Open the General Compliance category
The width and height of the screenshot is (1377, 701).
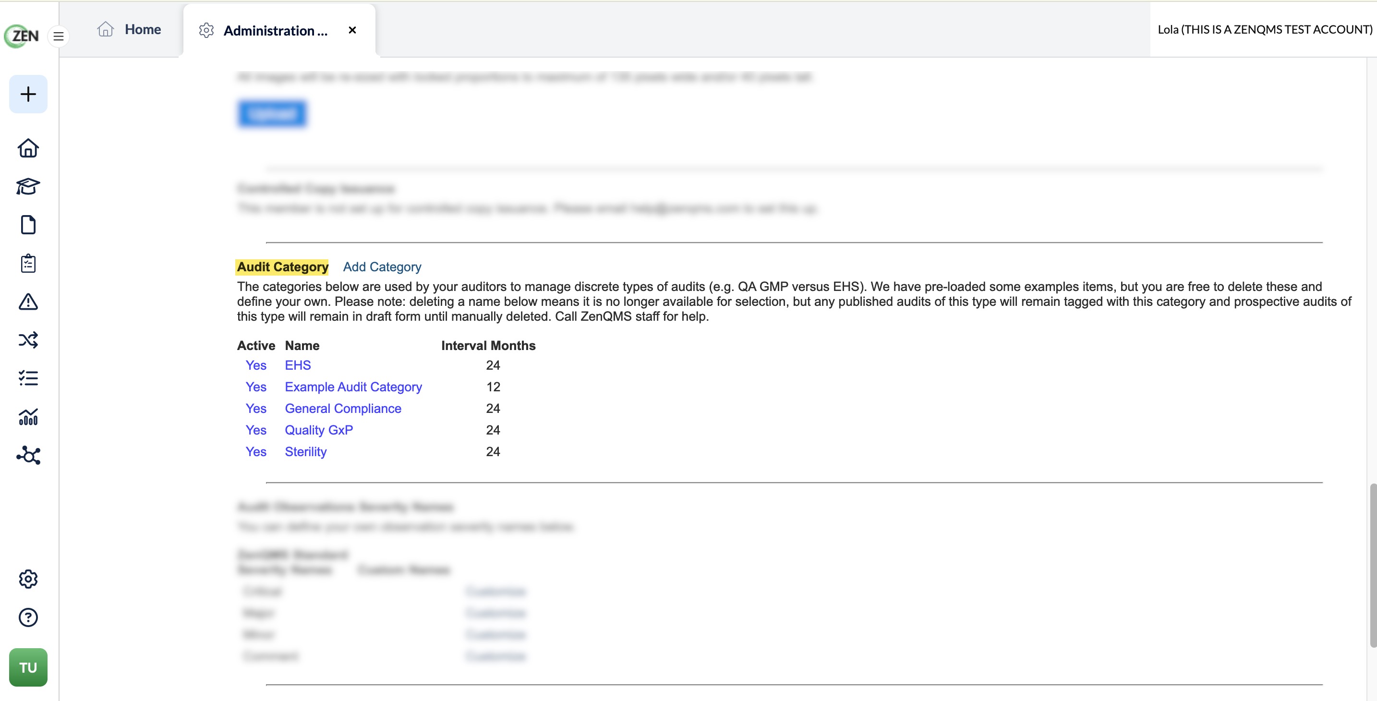coord(343,409)
